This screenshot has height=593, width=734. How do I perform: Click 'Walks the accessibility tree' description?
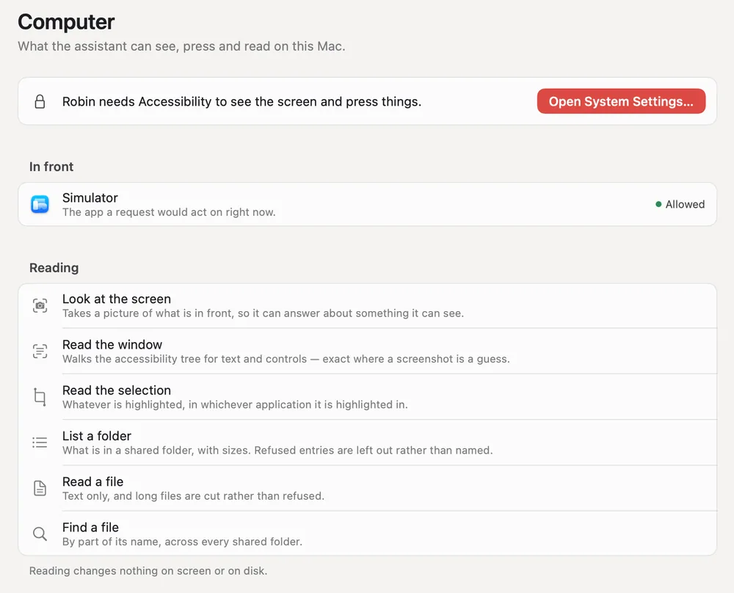pos(286,359)
